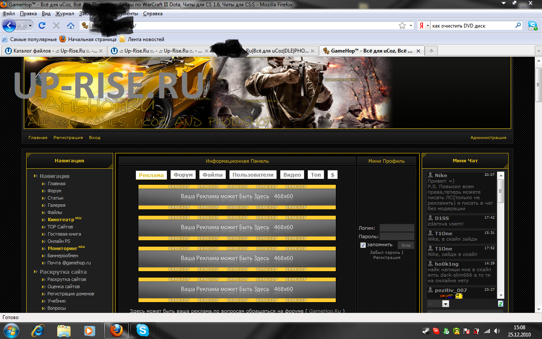The image size is (542, 339).
Task: Toggle the запомнить checkbox
Action: (363, 245)
